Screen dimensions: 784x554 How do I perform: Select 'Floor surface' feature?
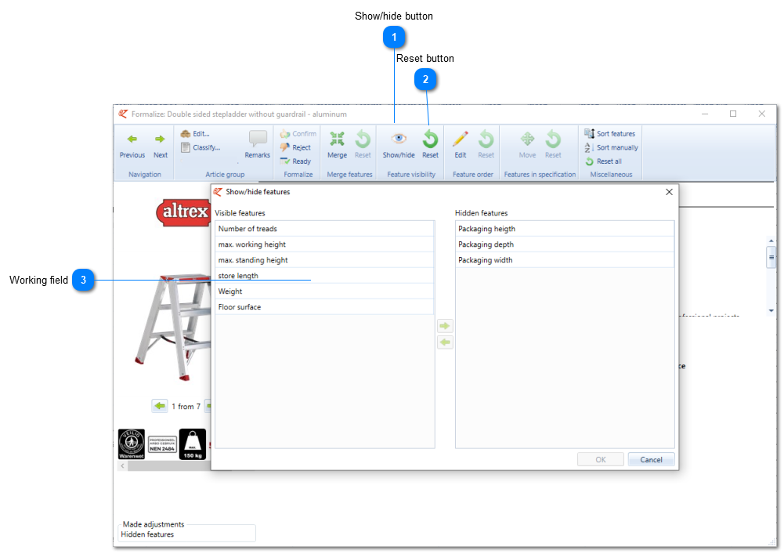(324, 307)
